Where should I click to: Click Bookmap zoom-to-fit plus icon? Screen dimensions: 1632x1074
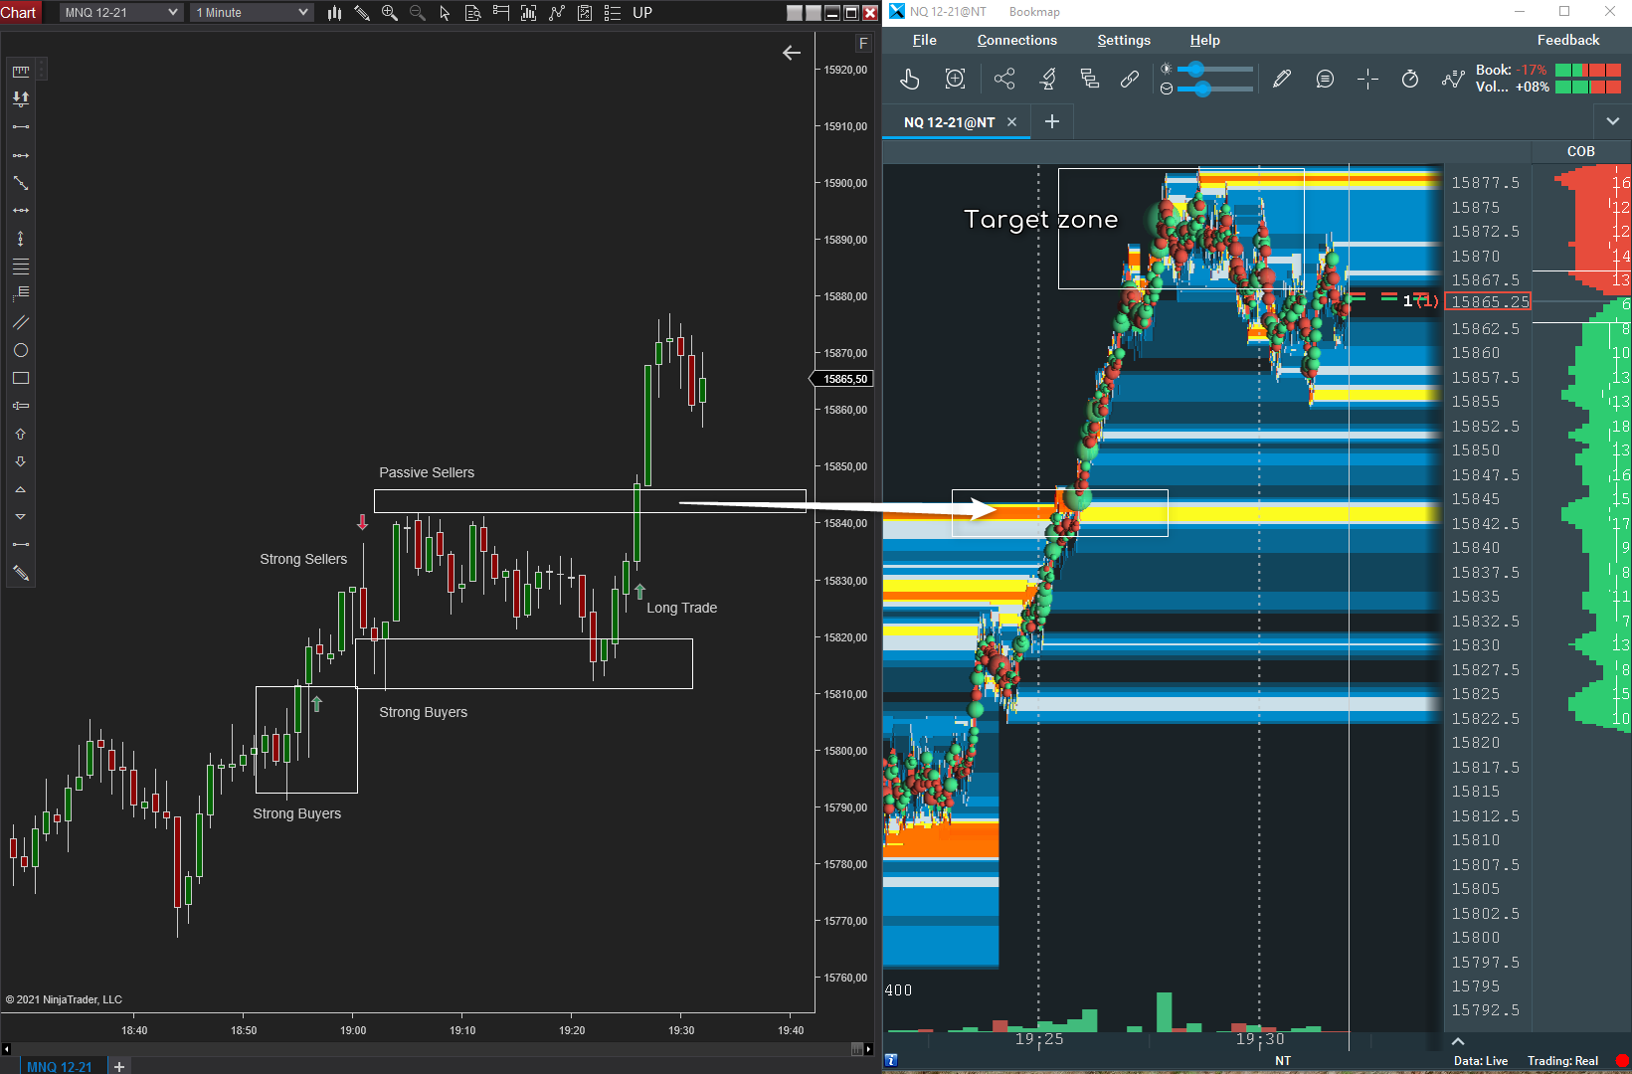tap(955, 79)
